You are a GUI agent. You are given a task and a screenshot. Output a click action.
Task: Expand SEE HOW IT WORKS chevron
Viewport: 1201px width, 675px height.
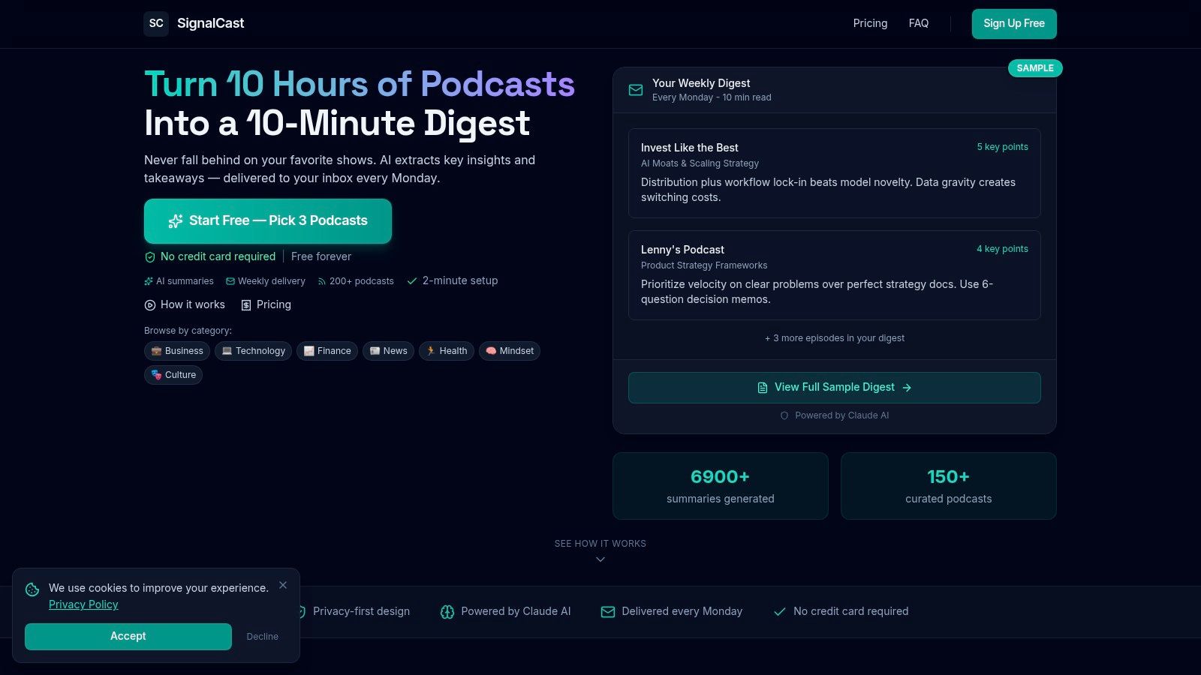click(600, 559)
